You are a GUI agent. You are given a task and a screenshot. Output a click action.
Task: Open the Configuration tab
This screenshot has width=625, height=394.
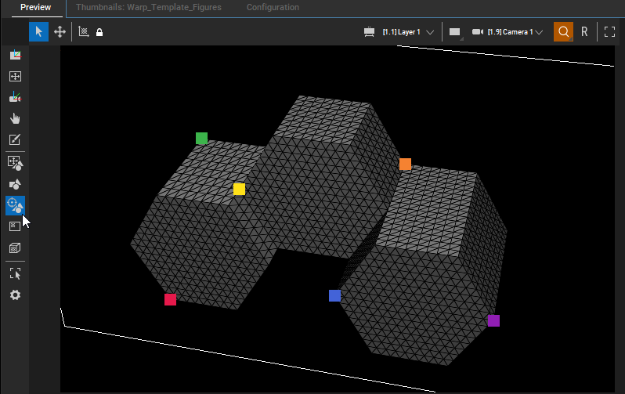(x=273, y=7)
